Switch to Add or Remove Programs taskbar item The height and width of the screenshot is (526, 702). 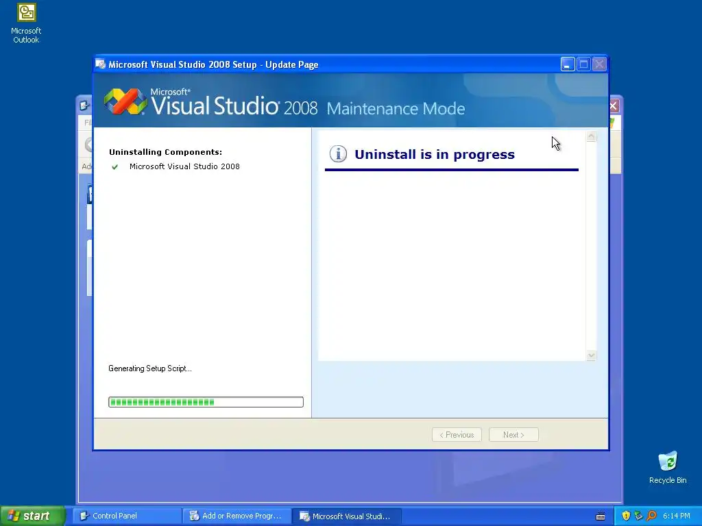[x=237, y=516]
